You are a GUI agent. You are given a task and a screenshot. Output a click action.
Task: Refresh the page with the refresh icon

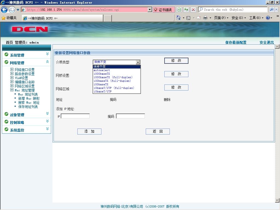[x=186, y=10]
